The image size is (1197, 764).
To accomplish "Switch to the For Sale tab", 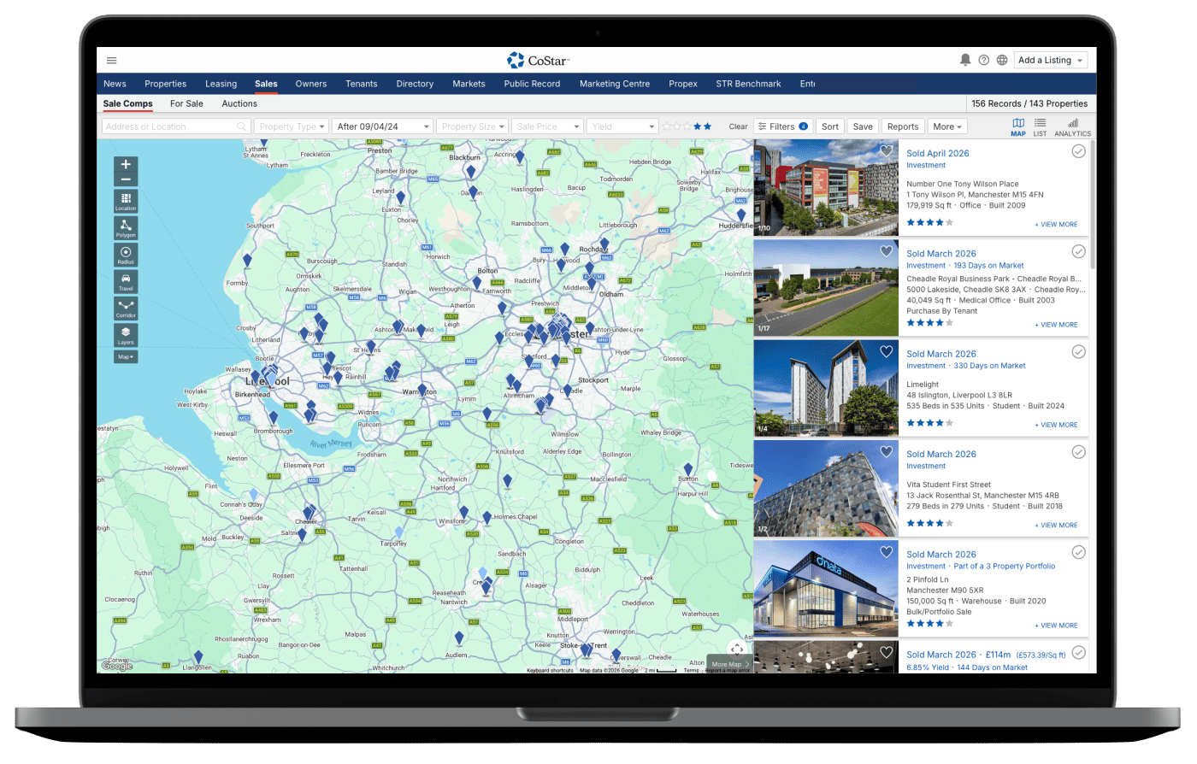I will (x=186, y=103).
